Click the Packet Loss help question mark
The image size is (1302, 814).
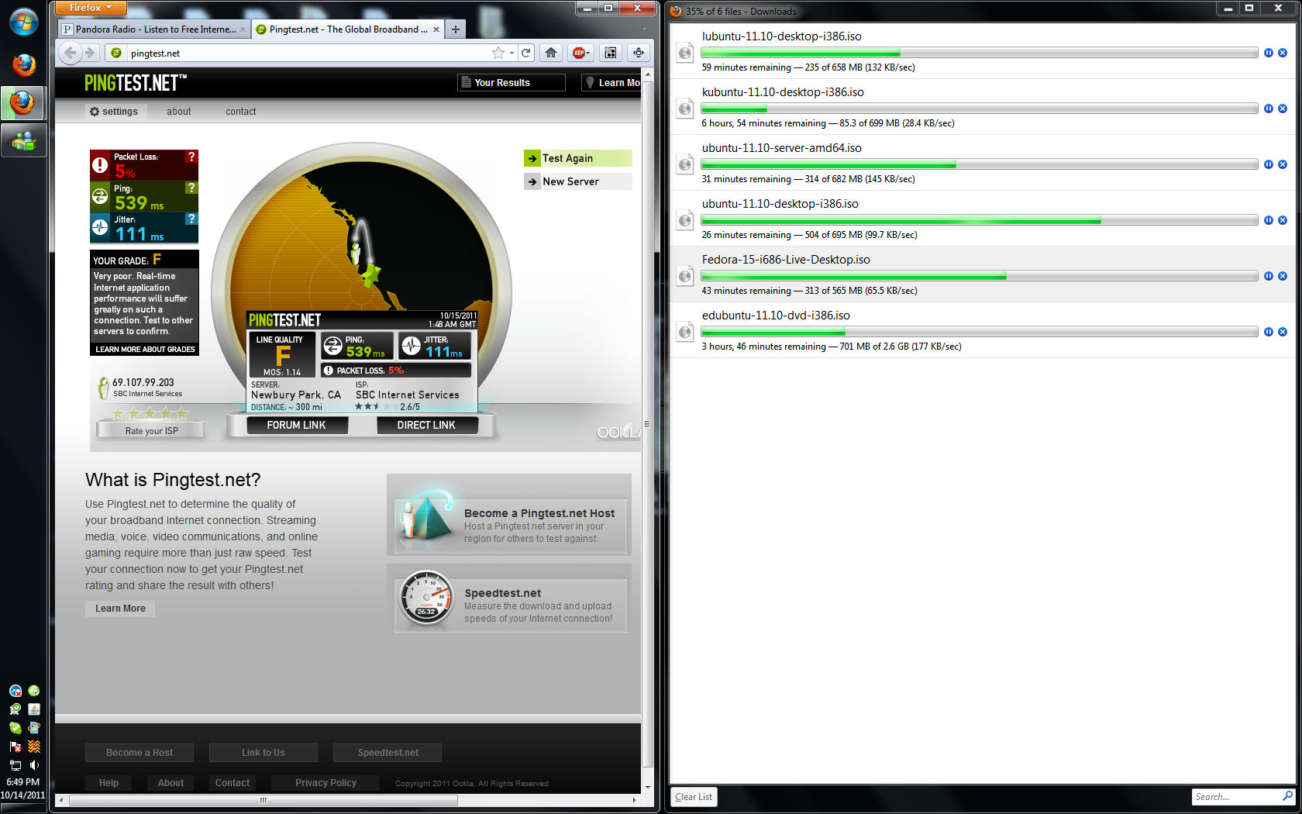click(x=191, y=157)
